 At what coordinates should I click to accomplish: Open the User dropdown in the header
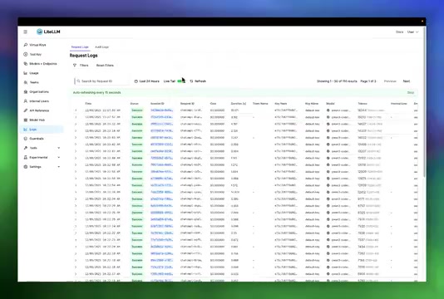click(x=413, y=32)
